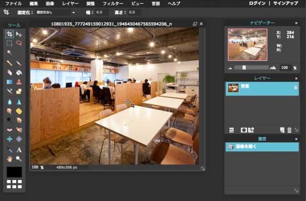Click the Navigator zoom slider handle
This screenshot has width=306, height=201.
[244, 68]
